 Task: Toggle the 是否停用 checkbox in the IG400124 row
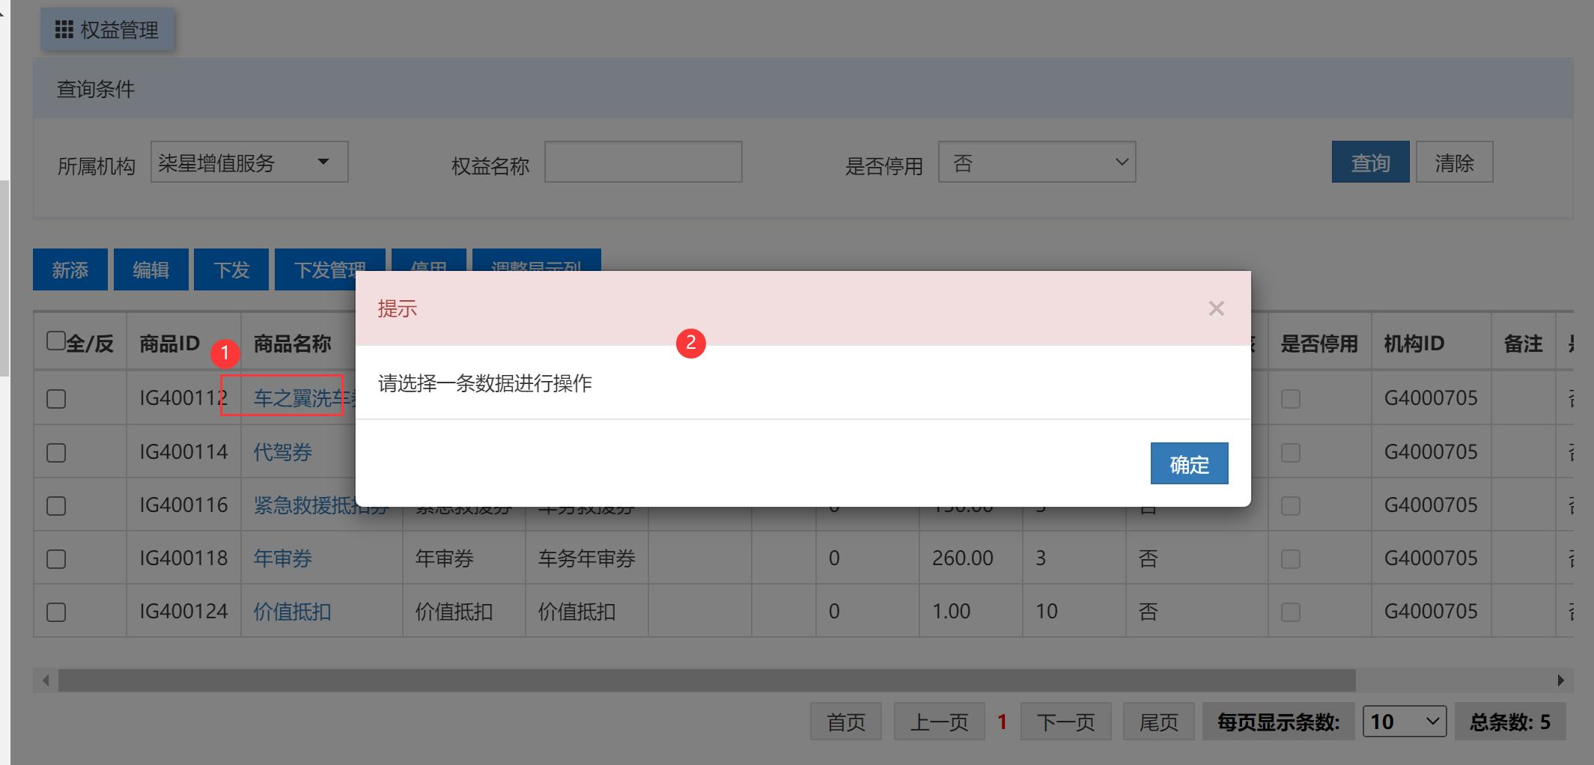coord(1291,612)
